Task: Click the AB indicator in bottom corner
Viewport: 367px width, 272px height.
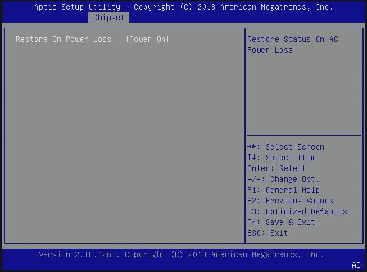Action: (356, 265)
